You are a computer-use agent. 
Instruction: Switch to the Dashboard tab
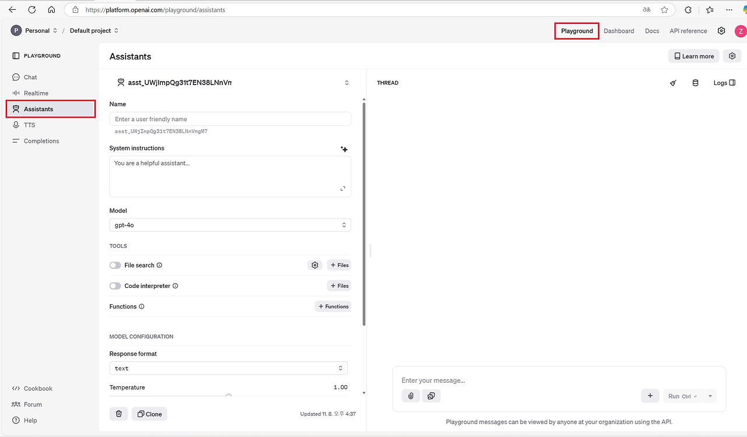click(x=619, y=31)
